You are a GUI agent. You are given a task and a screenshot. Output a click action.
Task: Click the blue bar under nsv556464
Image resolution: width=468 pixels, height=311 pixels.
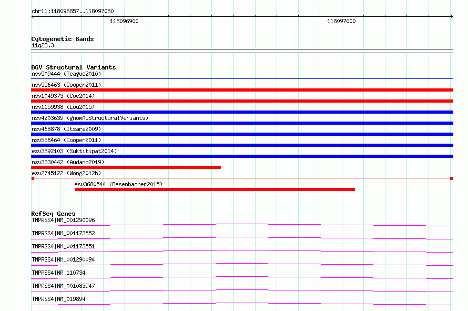(242, 145)
